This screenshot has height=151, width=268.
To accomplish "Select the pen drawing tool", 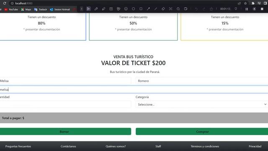I will tap(96, 9).
